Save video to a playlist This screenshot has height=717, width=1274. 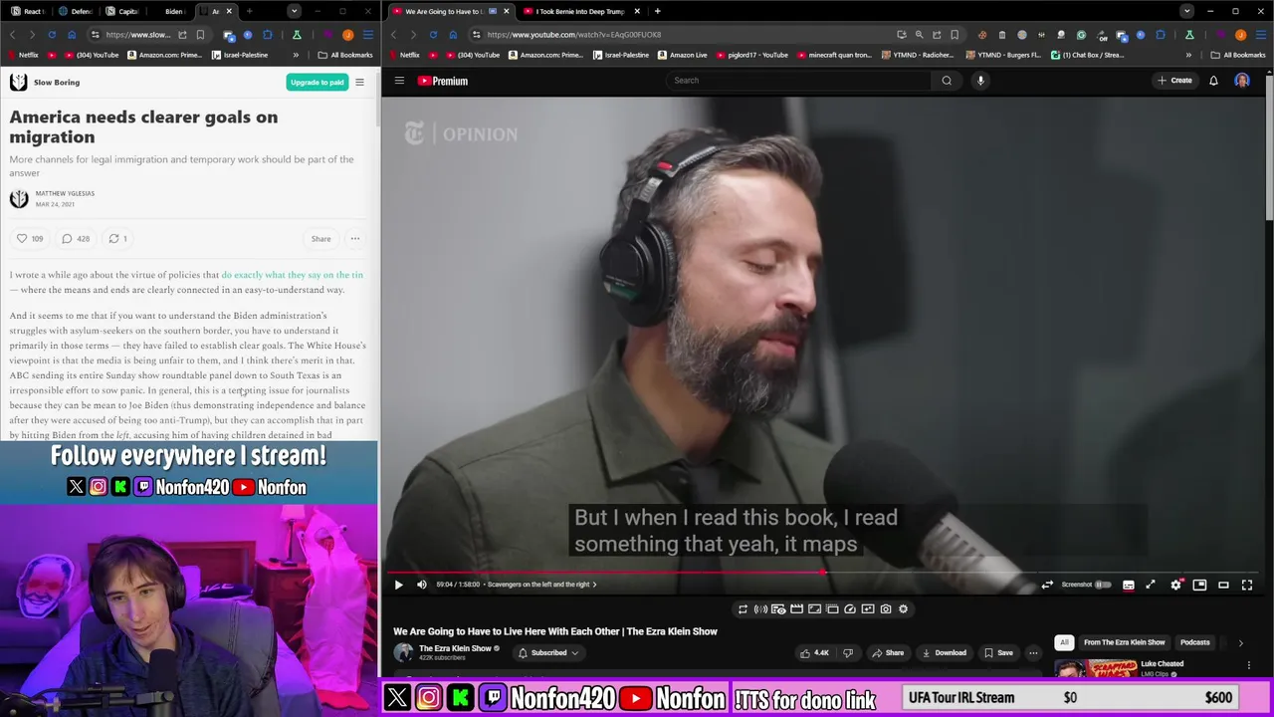[x=997, y=653]
